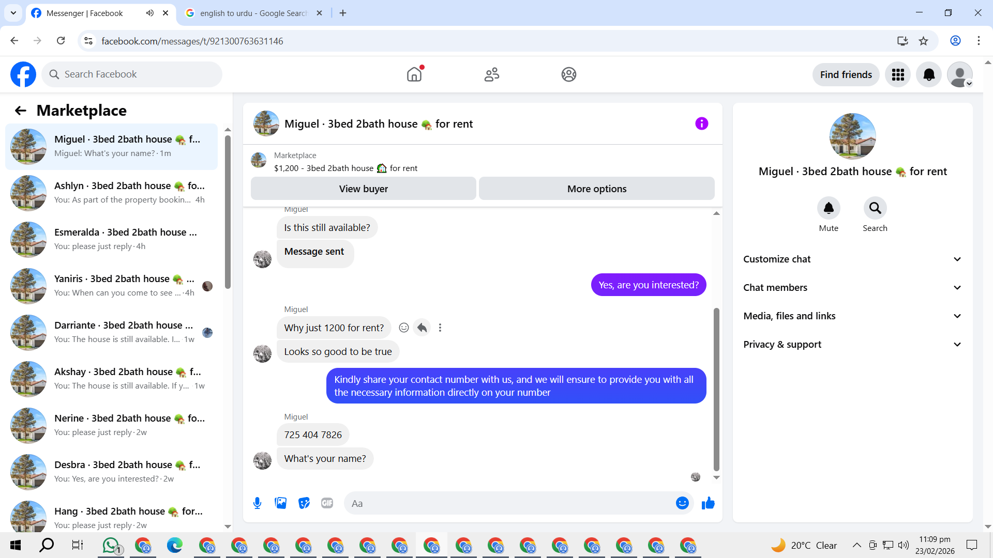Mute the Messenger browser tab audio
The height and width of the screenshot is (558, 993).
tap(150, 13)
